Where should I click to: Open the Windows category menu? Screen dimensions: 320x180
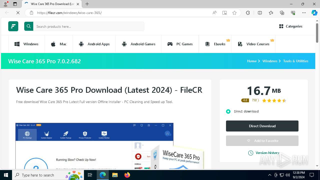[26, 44]
